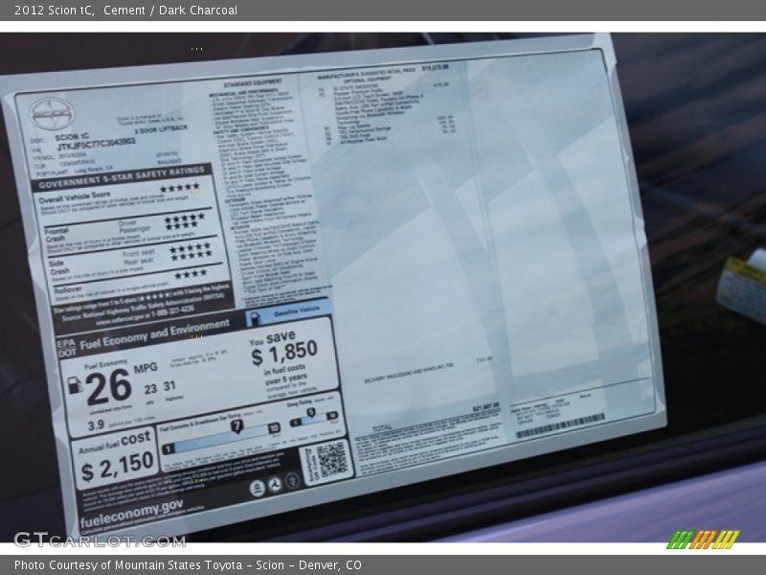Click the 'Gasoline Vehicle' label
The width and height of the screenshot is (766, 575).
pos(297,310)
